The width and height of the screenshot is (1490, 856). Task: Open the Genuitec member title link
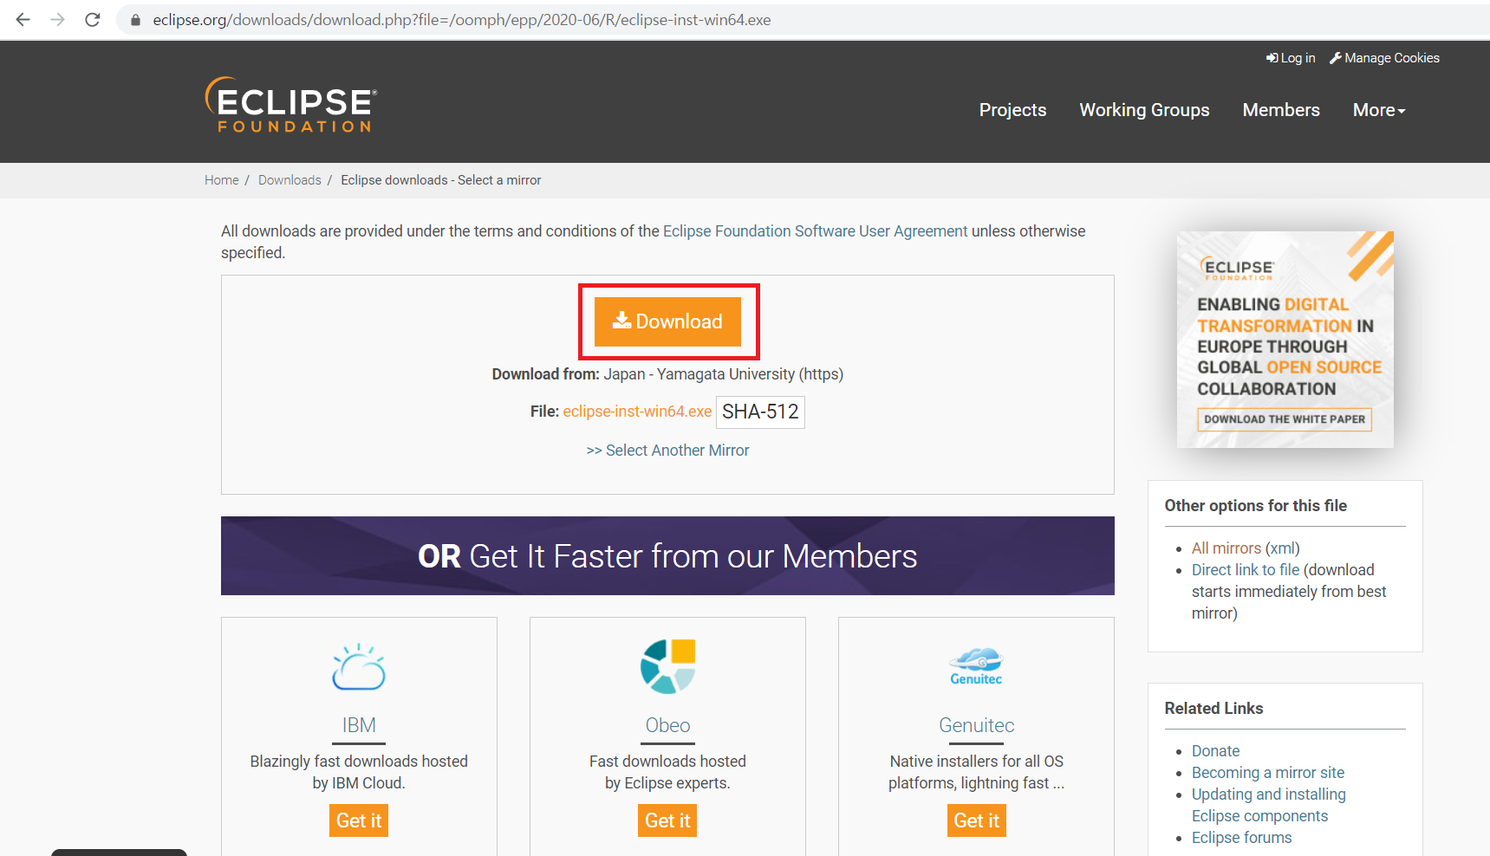point(976,725)
